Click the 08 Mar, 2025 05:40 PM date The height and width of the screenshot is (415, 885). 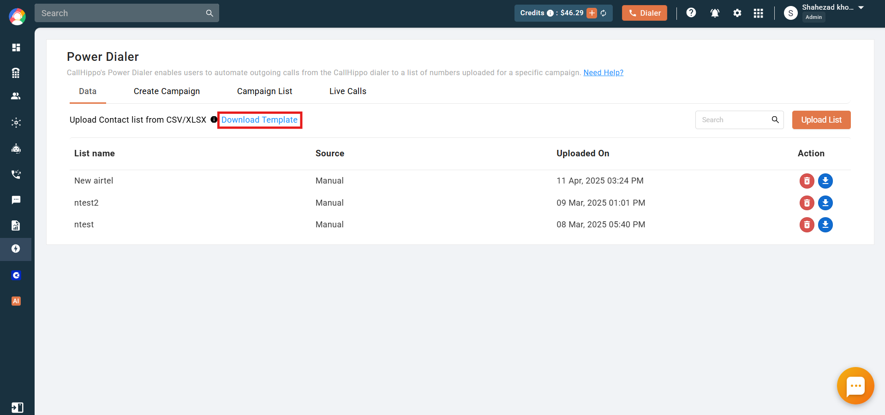pos(601,225)
